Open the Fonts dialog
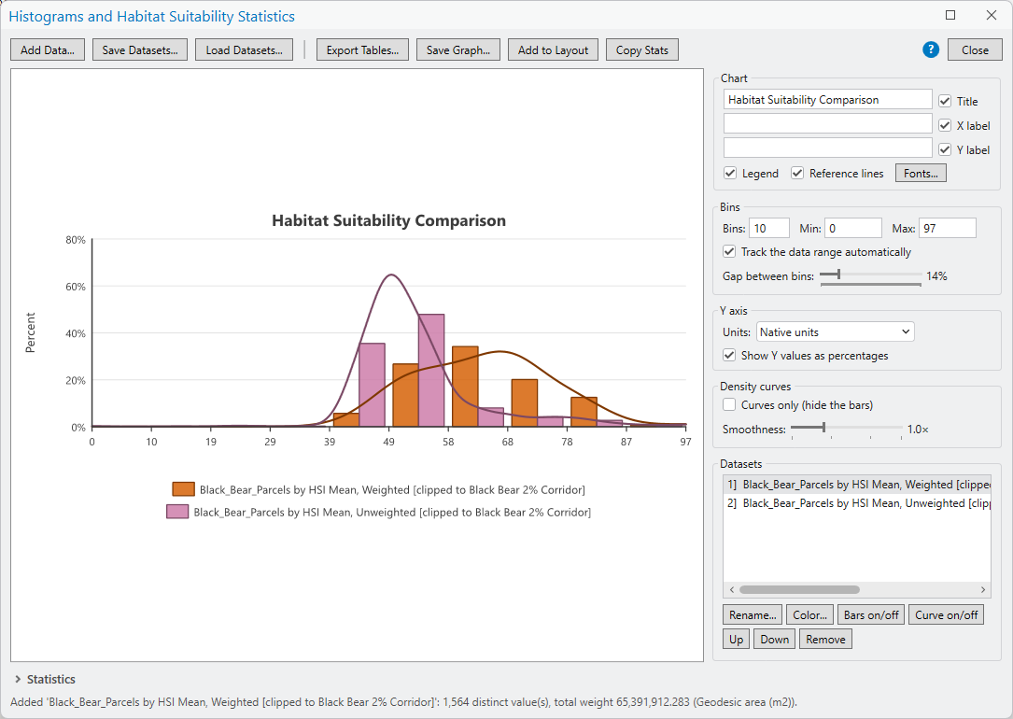This screenshot has width=1013, height=719. 921,173
